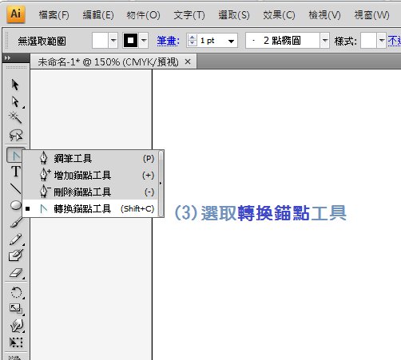Select the Rotate tool
The height and width of the screenshot is (360, 401).
pos(16,292)
